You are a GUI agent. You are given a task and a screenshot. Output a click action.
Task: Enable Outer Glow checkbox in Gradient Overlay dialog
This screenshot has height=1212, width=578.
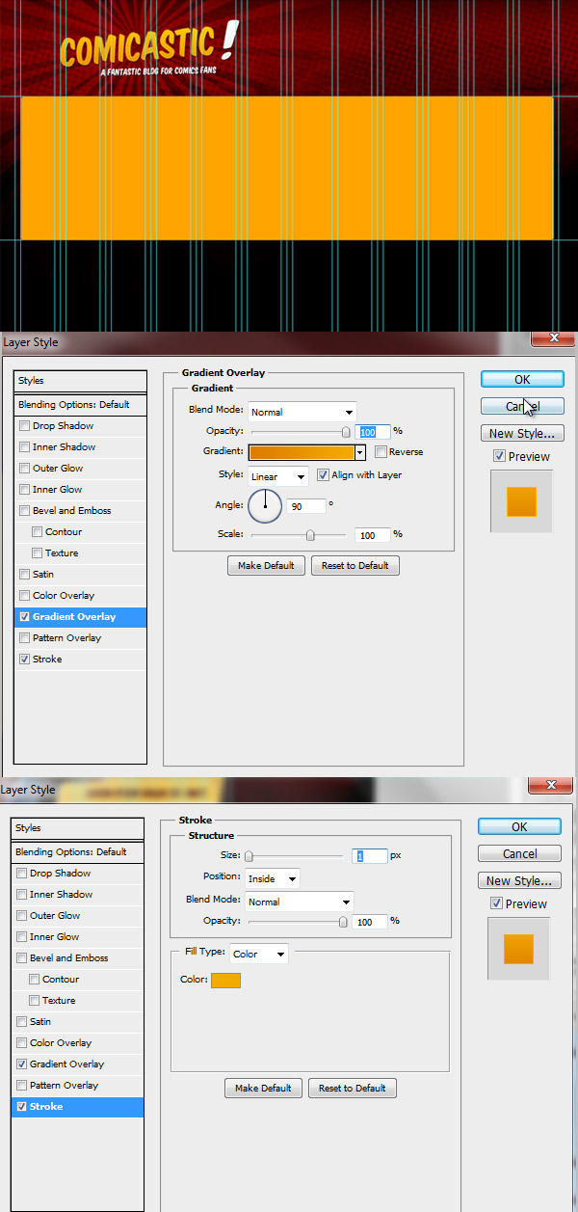pos(24,469)
